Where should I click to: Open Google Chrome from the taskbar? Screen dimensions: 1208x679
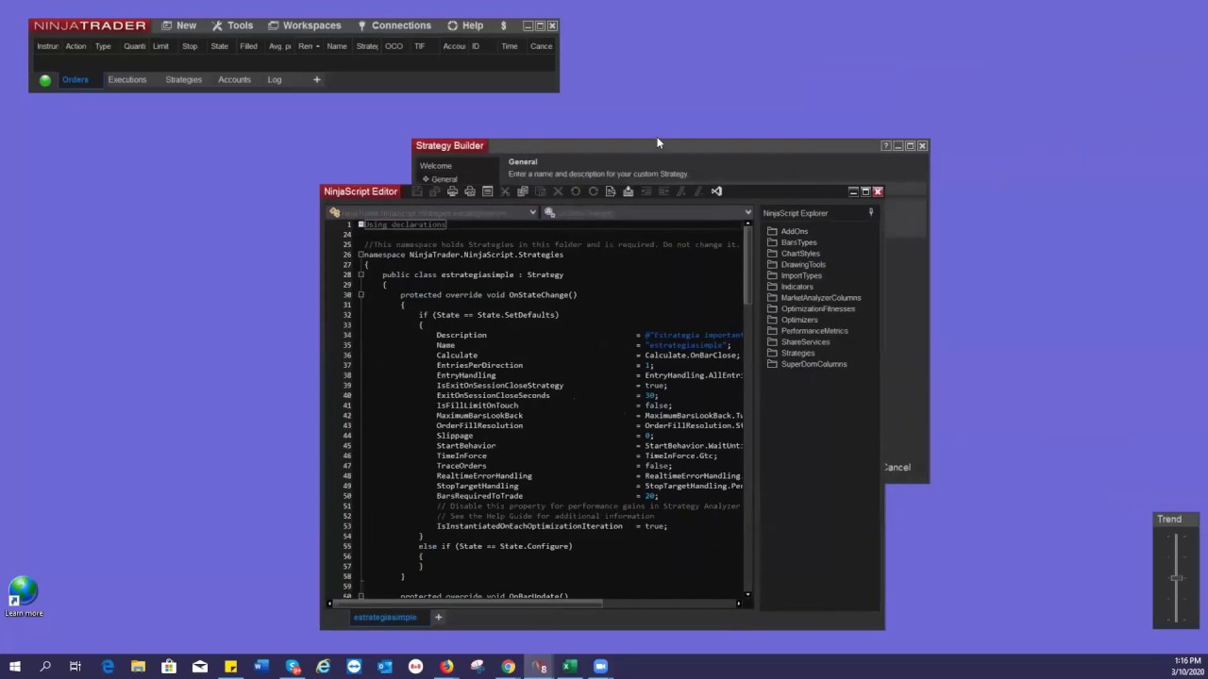pos(508,667)
